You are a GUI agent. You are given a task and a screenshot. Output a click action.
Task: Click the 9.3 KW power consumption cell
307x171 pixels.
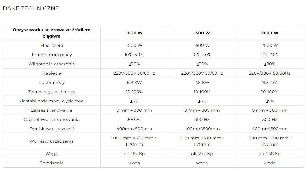point(270,82)
